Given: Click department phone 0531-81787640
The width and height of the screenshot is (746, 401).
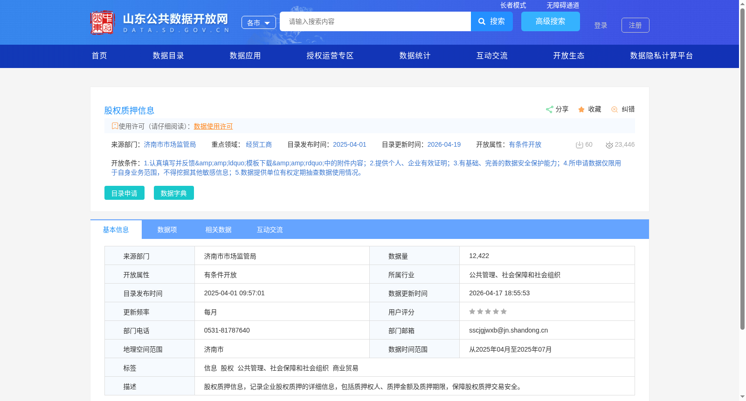Looking at the screenshot, I should point(227,330).
